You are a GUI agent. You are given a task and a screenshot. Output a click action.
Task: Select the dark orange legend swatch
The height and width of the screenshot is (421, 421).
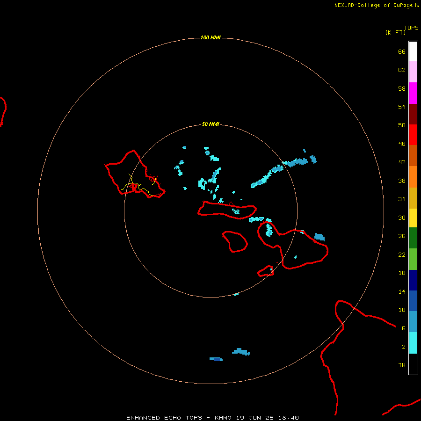[413, 155]
